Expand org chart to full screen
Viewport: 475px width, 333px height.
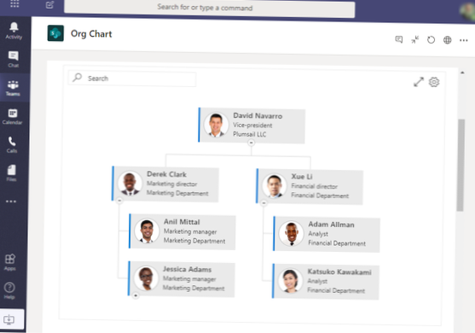(419, 82)
